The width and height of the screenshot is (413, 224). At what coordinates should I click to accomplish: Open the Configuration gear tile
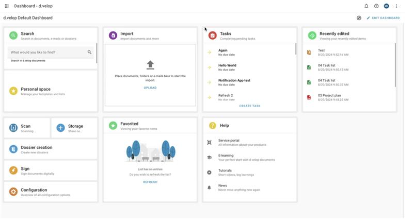click(51, 192)
